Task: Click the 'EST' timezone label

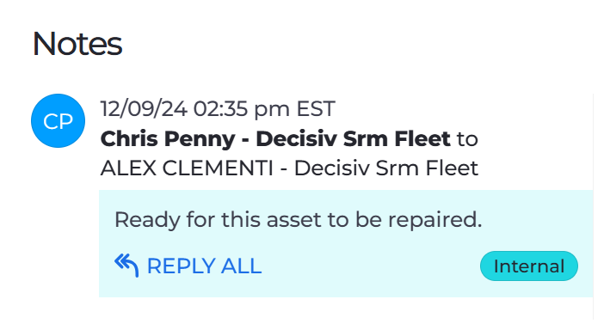Action: coord(316,108)
